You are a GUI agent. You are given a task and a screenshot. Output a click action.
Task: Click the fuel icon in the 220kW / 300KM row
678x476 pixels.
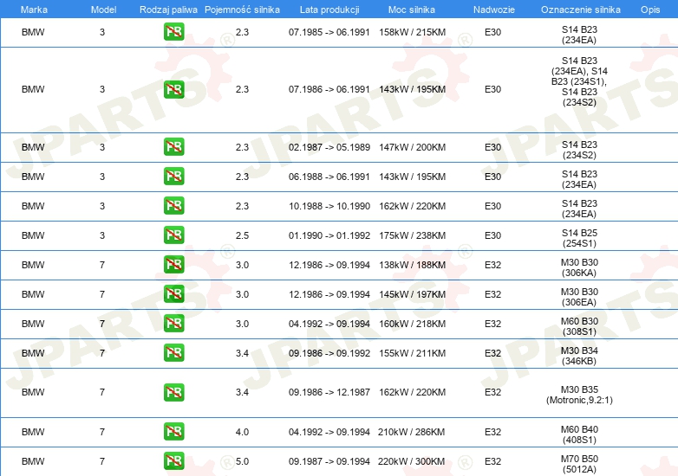click(x=173, y=461)
